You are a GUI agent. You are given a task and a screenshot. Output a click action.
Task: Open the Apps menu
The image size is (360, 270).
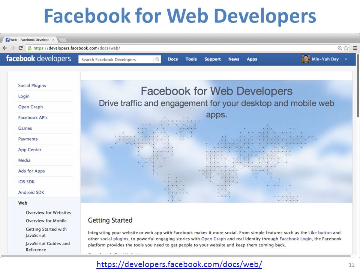(x=252, y=59)
